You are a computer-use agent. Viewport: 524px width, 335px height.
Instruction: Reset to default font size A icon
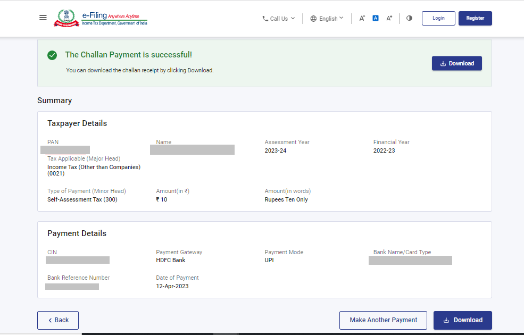[x=376, y=18]
